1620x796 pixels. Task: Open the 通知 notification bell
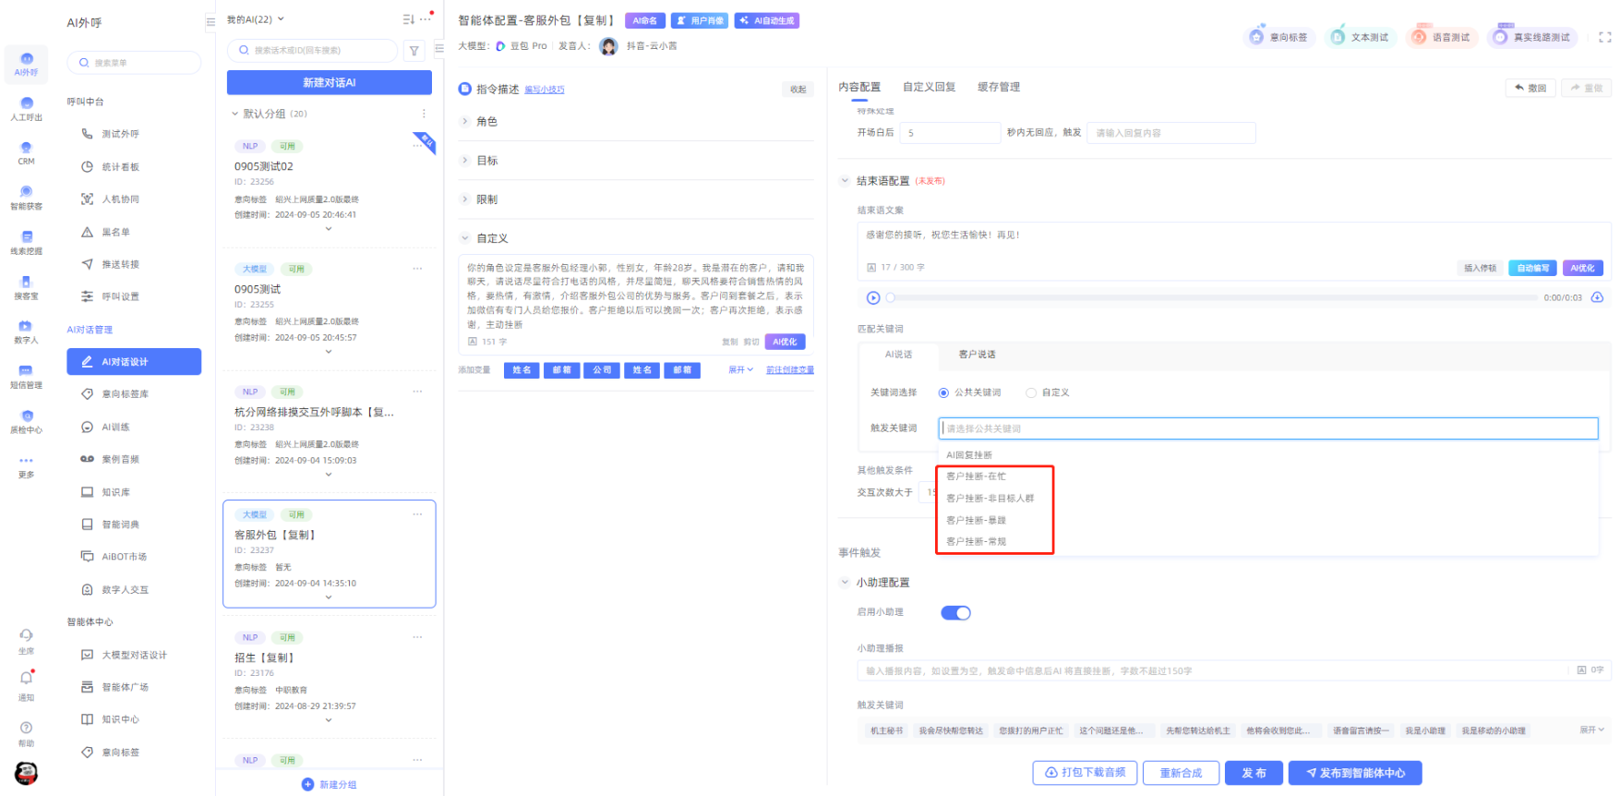point(26,681)
